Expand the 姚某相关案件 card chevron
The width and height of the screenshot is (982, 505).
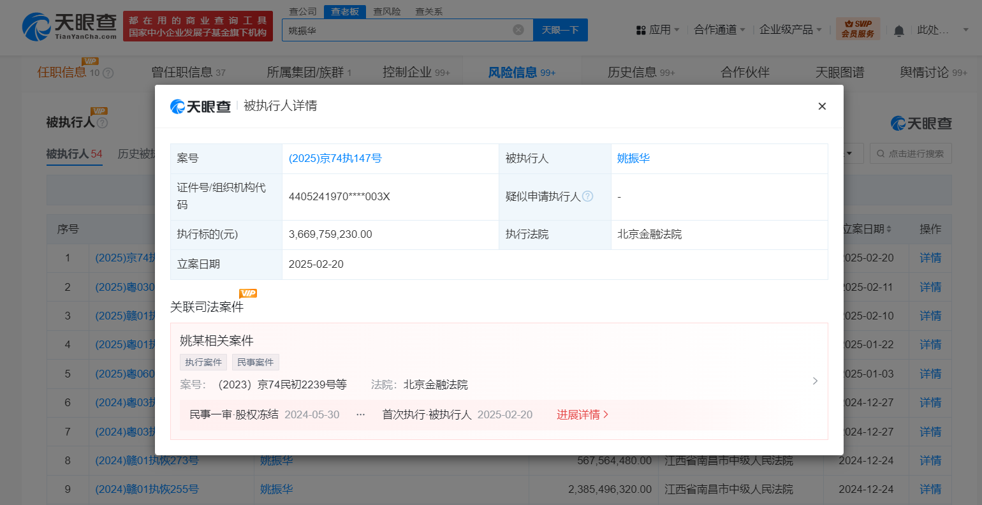click(x=815, y=381)
